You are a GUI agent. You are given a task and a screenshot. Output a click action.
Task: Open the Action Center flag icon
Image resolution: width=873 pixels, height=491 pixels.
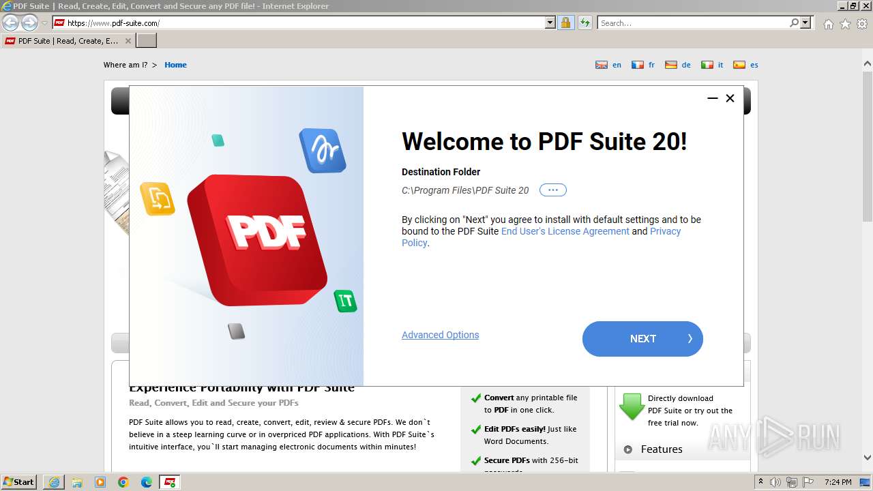(x=807, y=482)
